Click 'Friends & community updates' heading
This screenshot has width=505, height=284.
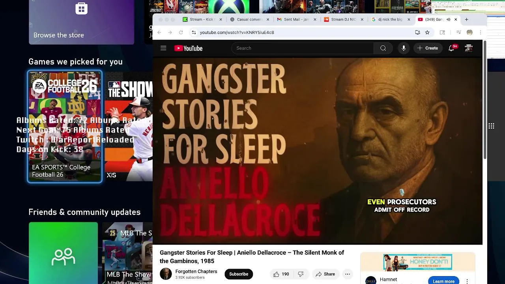84,212
